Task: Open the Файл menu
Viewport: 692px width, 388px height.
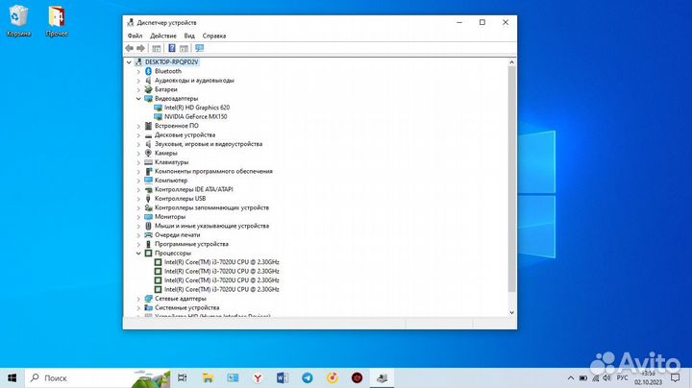Action: [135, 36]
